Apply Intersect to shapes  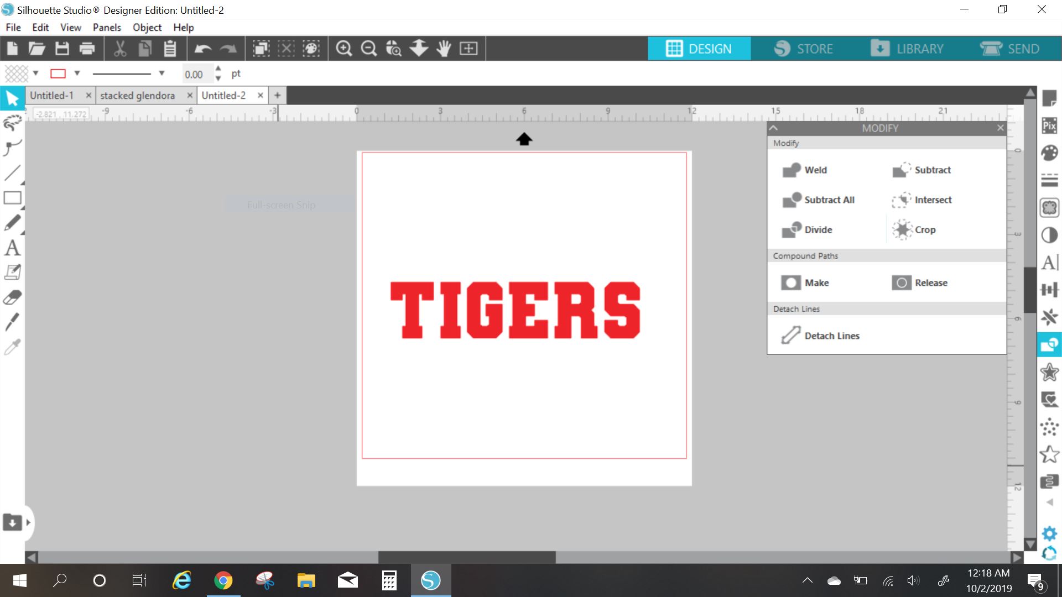tap(922, 200)
